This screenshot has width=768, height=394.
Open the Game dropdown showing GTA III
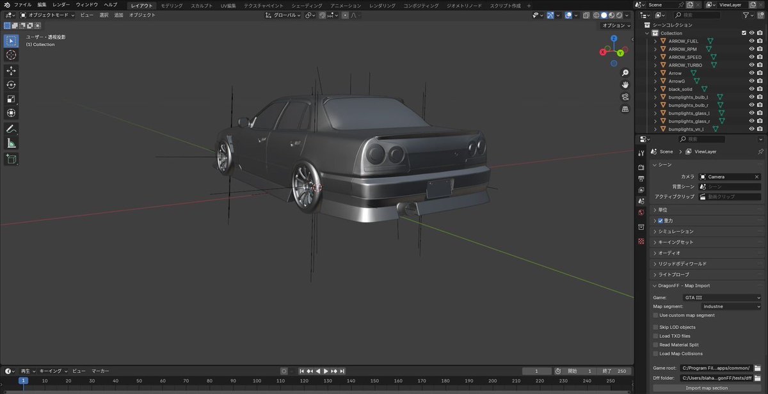click(x=721, y=297)
